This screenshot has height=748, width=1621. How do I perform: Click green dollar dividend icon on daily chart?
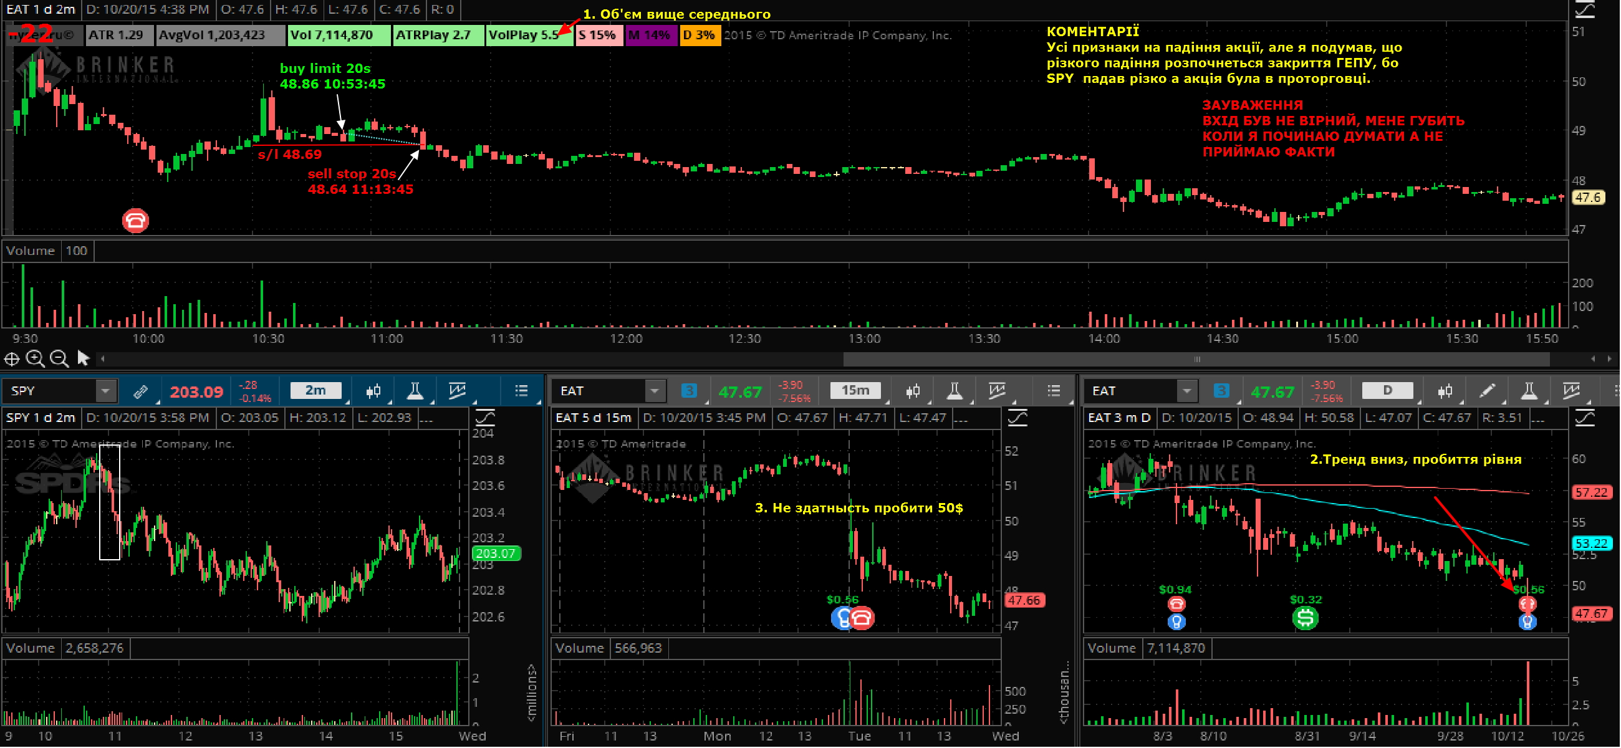[x=1306, y=618]
